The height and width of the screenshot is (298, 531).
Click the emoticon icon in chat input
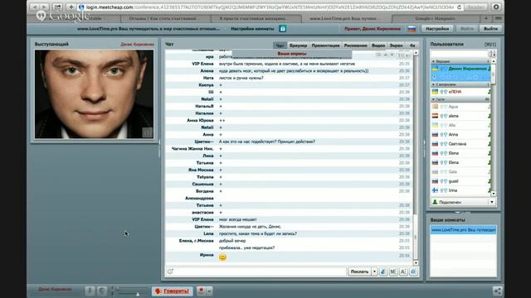click(170, 272)
